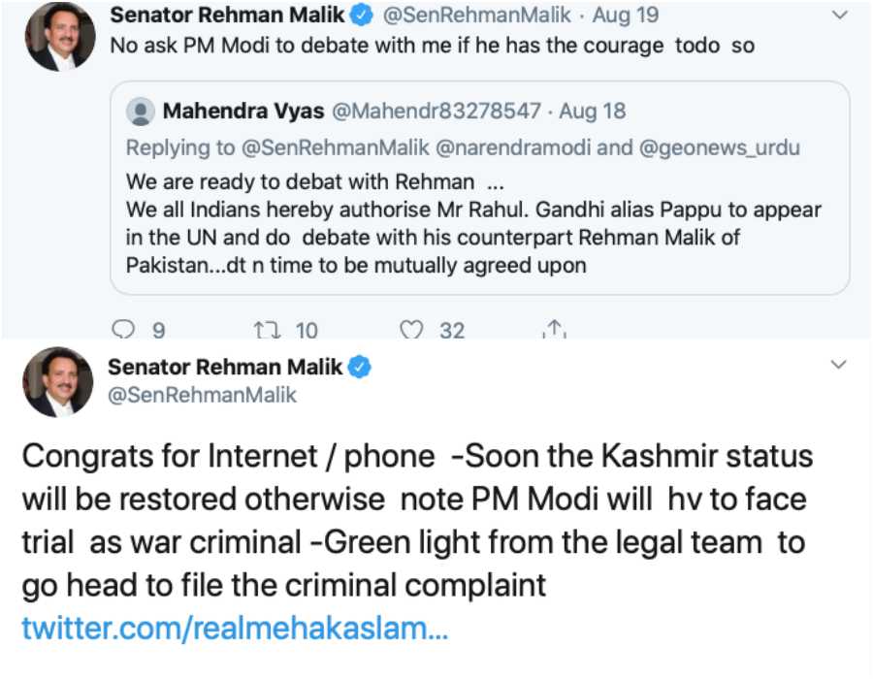Click Mahendra Vyas default avatar icon

(x=142, y=111)
